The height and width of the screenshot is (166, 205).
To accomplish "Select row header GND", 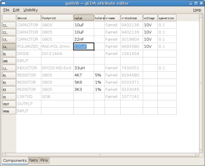I will click(x=9, y=61).
